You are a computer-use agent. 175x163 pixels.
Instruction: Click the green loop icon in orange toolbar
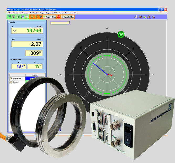[32, 17]
